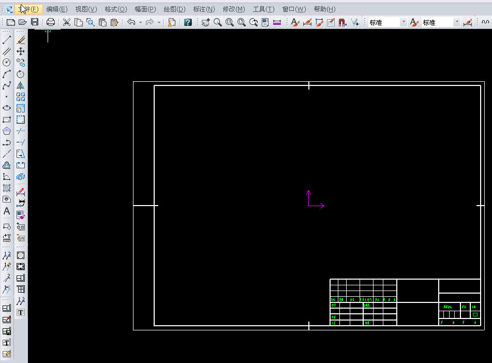Open the 绘图(D) menu
This screenshot has width=492, height=363.
[174, 9]
